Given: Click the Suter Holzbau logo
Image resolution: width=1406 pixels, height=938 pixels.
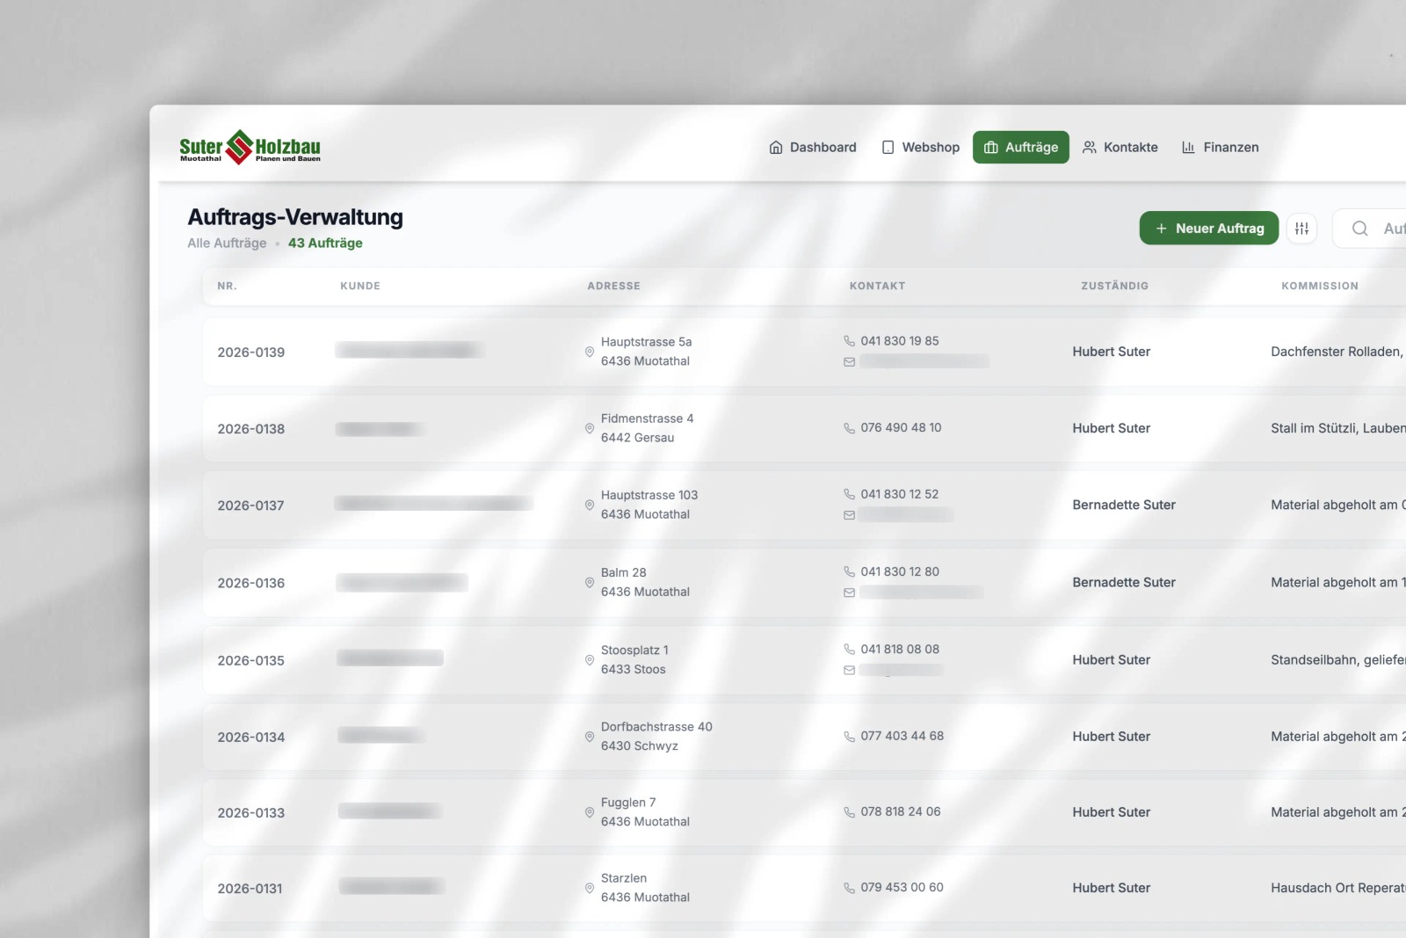Looking at the screenshot, I should click(250, 148).
